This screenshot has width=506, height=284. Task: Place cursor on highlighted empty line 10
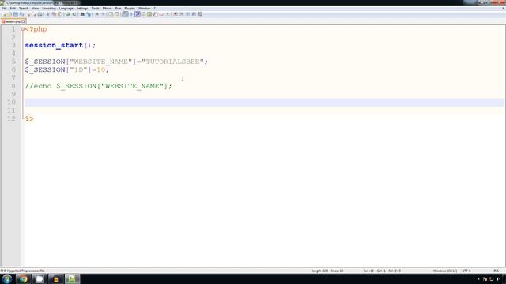click(264, 103)
